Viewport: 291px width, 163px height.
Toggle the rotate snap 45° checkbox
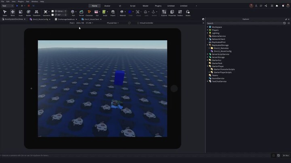pos(53,15)
